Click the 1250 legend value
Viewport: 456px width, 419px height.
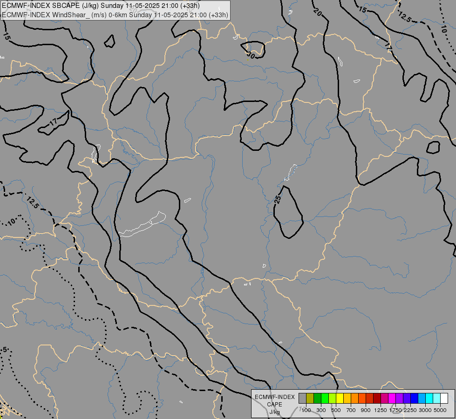(381, 410)
